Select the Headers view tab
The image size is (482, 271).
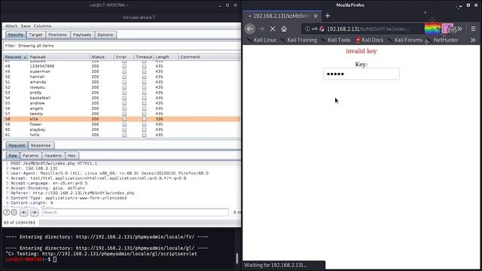(53, 156)
